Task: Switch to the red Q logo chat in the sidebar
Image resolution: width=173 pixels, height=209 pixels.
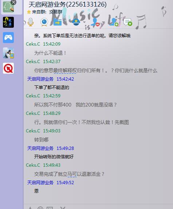Action: tap(8, 68)
